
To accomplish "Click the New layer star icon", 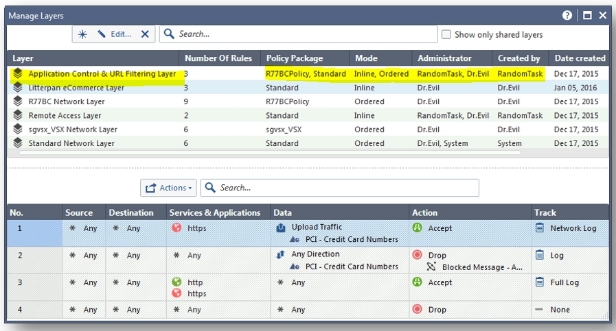I will point(83,34).
